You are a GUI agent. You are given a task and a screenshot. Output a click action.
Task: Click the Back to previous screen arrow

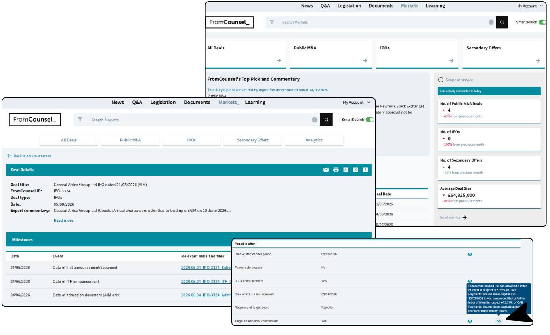coord(10,156)
